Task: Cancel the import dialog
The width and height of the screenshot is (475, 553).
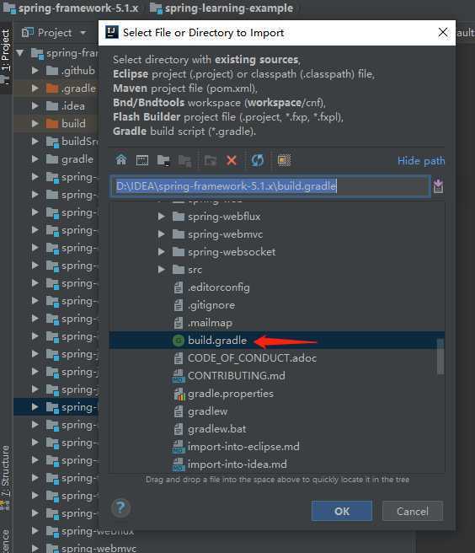Action: click(413, 511)
